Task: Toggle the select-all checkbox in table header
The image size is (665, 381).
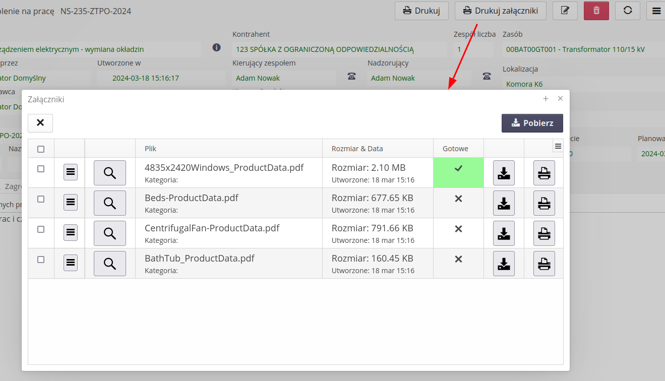Action: tap(41, 149)
